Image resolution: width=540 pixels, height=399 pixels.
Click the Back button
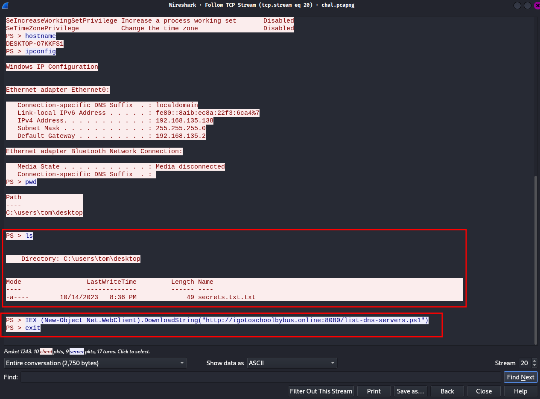(x=447, y=391)
